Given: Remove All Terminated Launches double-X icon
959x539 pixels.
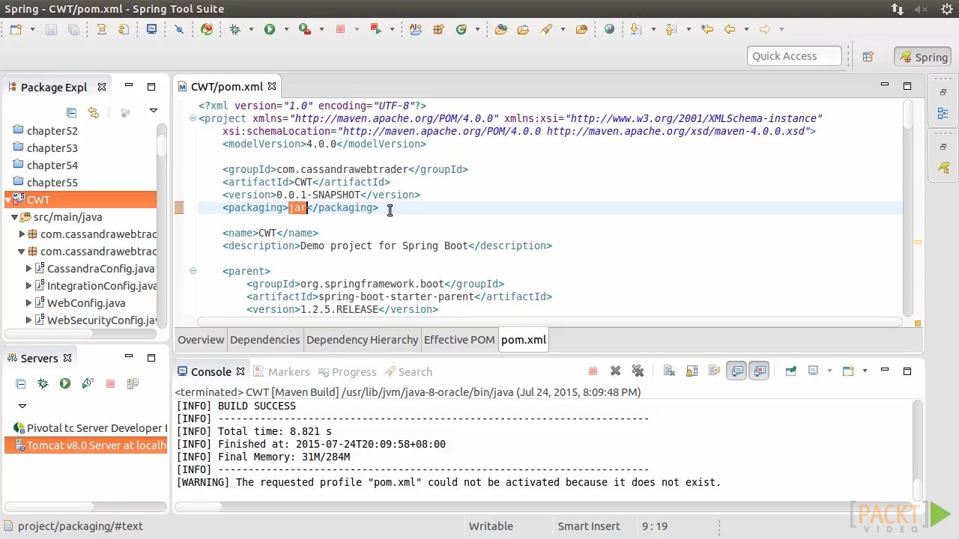Looking at the screenshot, I should (638, 371).
